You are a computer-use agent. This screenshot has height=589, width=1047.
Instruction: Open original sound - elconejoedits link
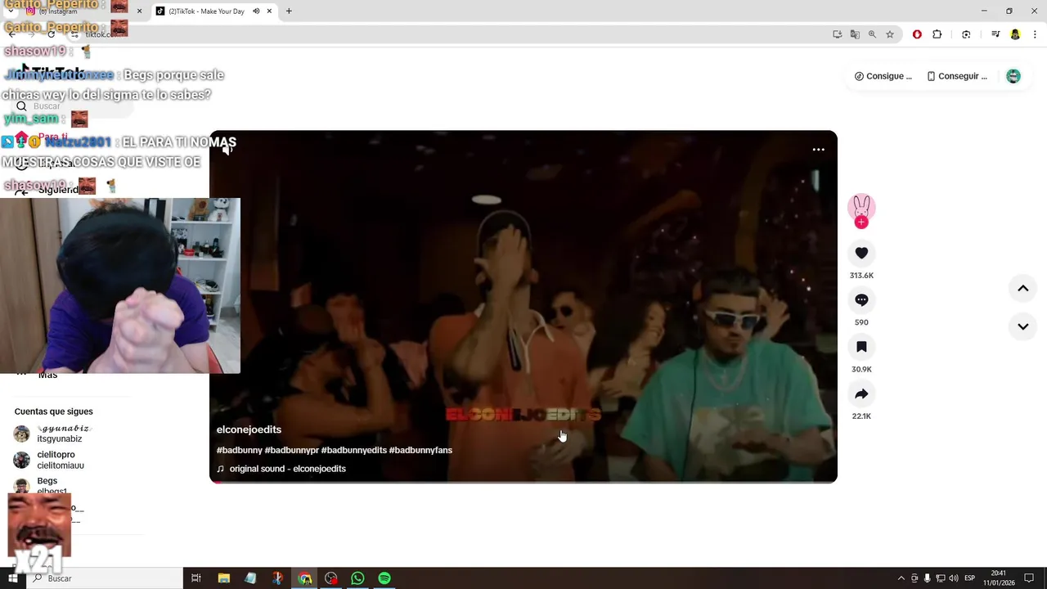pos(288,469)
